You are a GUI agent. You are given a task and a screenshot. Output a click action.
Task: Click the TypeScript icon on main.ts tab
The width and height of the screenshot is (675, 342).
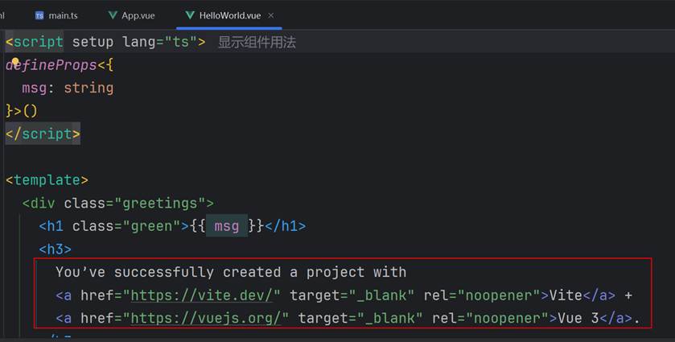tap(39, 16)
